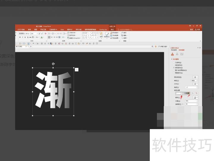Click the layout options icon beside text box
This screenshot has width=214, height=161.
[x=77, y=69]
